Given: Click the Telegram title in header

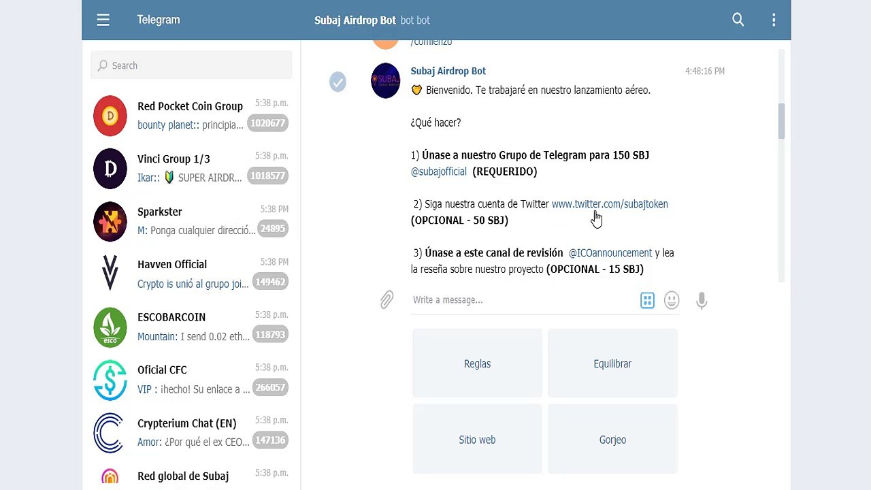Looking at the screenshot, I should pos(159,20).
